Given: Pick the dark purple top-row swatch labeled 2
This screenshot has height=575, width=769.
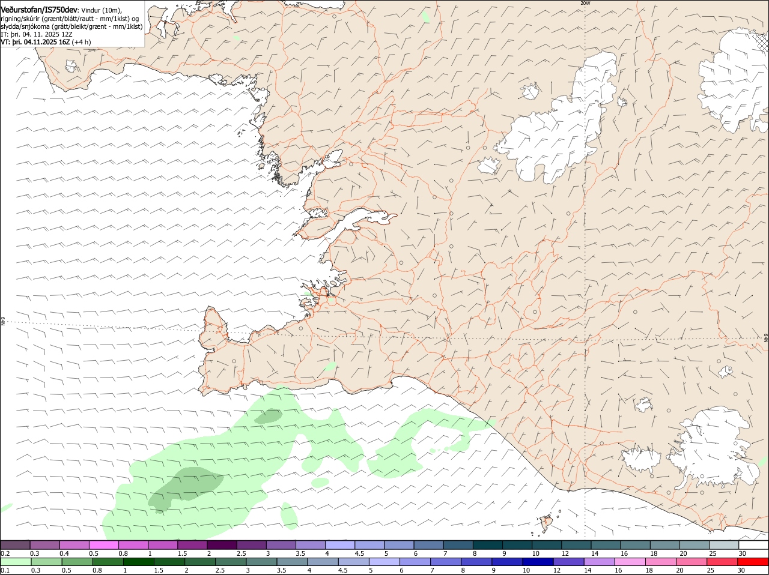Looking at the screenshot, I should pyautogui.click(x=222, y=544).
